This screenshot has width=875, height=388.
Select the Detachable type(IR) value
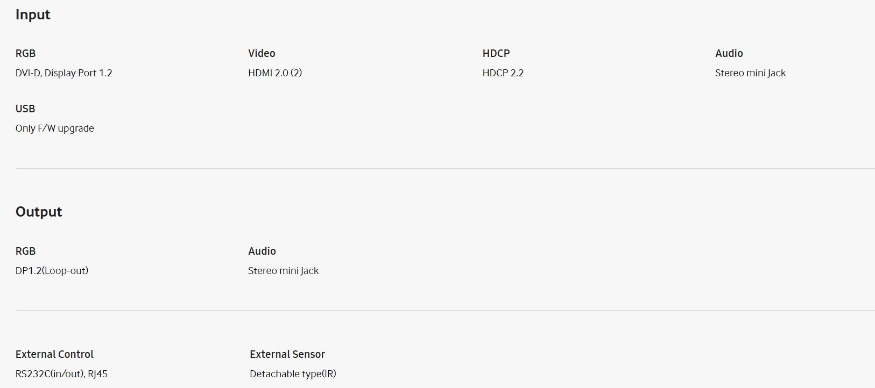(x=293, y=374)
